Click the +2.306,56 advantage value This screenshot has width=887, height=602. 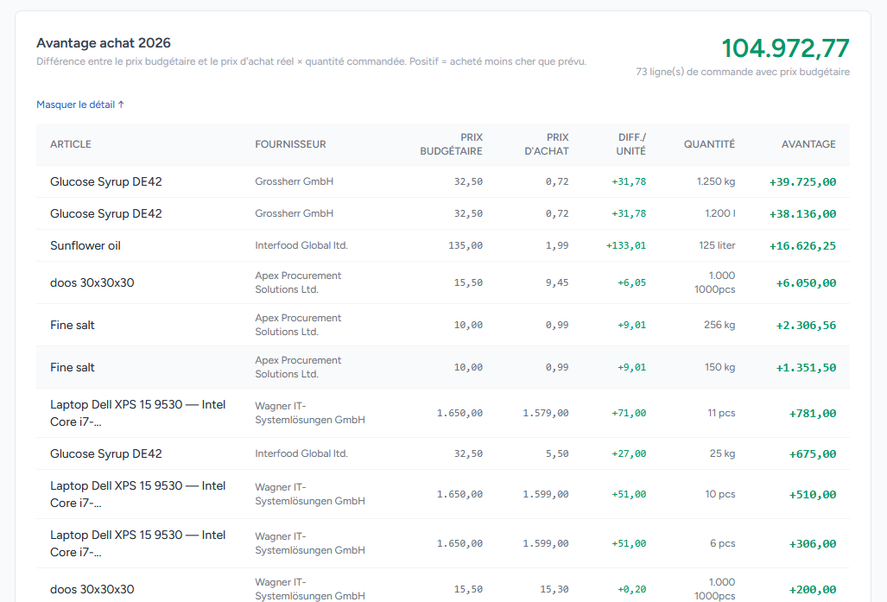[806, 326]
